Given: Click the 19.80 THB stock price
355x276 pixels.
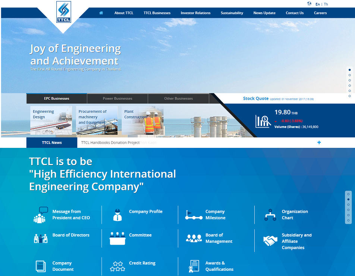Looking at the screenshot, I should (x=286, y=112).
